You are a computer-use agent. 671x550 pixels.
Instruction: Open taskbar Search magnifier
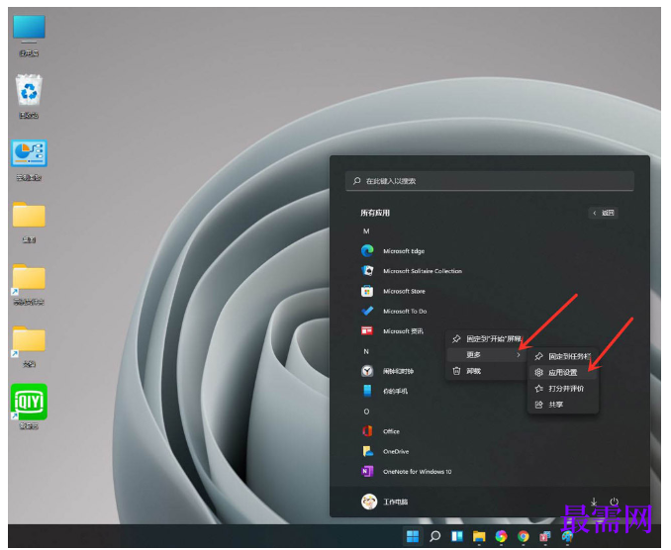point(435,536)
